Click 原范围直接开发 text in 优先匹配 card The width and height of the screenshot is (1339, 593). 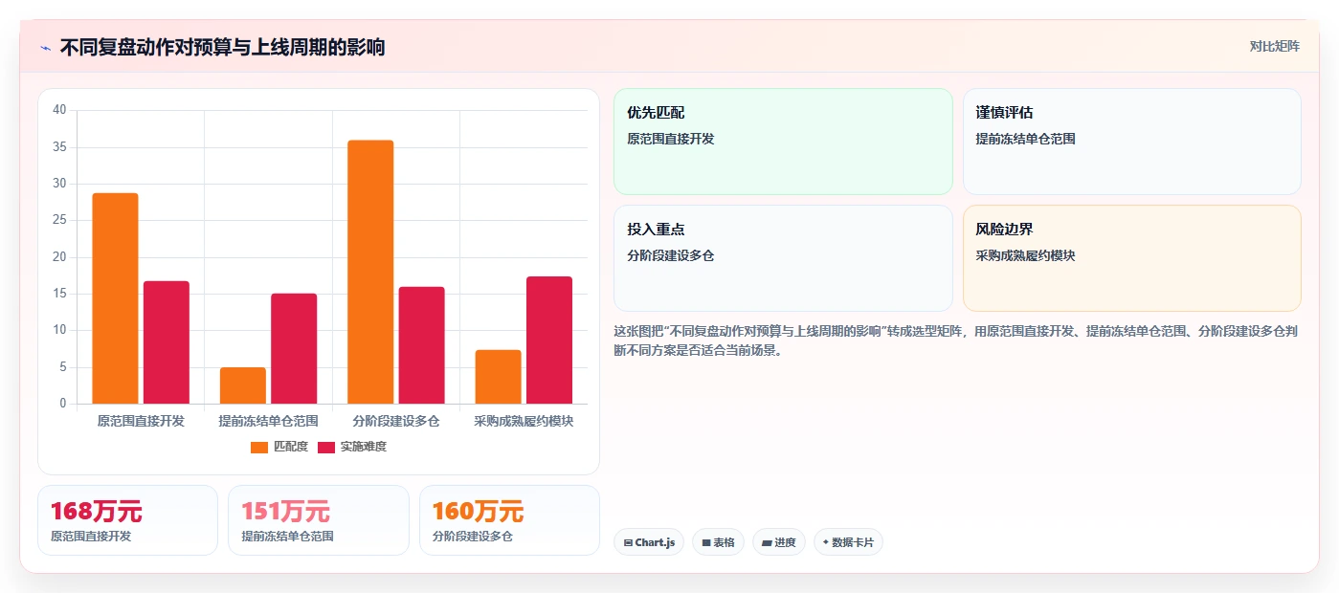coord(671,139)
